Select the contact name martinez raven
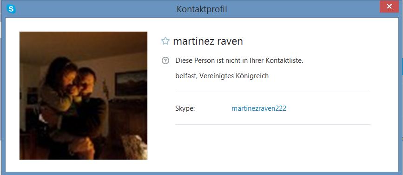This screenshot has height=175, width=403. [208, 41]
